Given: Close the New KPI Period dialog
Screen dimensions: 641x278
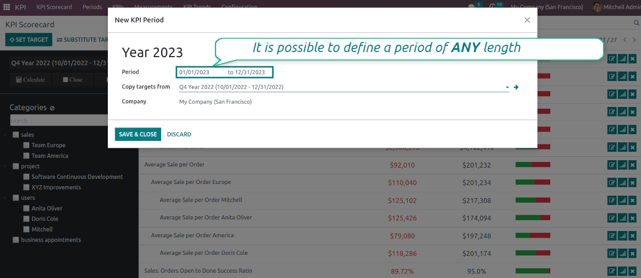Looking at the screenshot, I should [x=527, y=20].
